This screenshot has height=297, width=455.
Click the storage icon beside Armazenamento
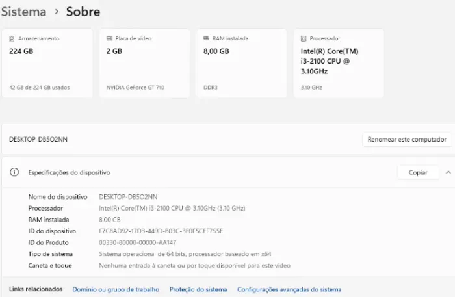[x=12, y=38]
